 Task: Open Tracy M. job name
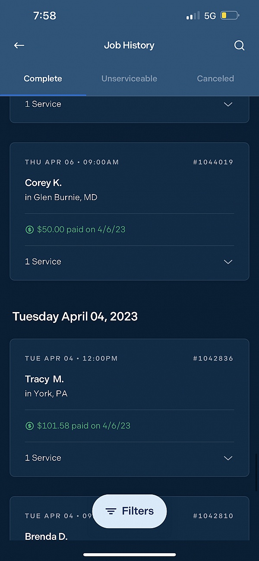44,379
